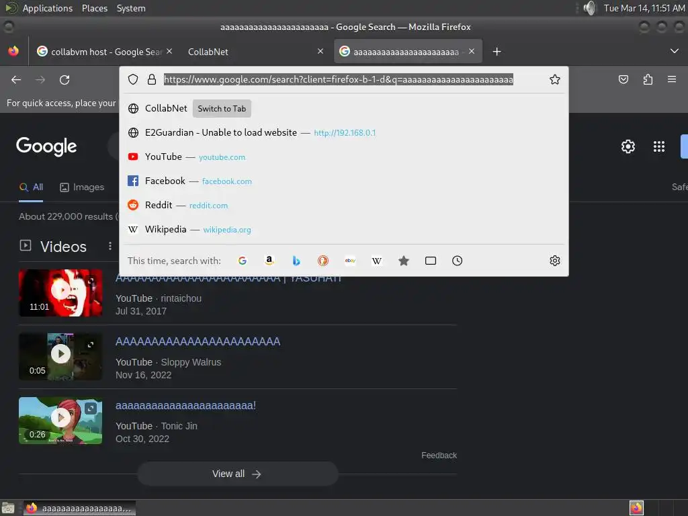This screenshot has width=688, height=516.
Task: Open Firefox application hamburger menu
Action: (x=672, y=79)
